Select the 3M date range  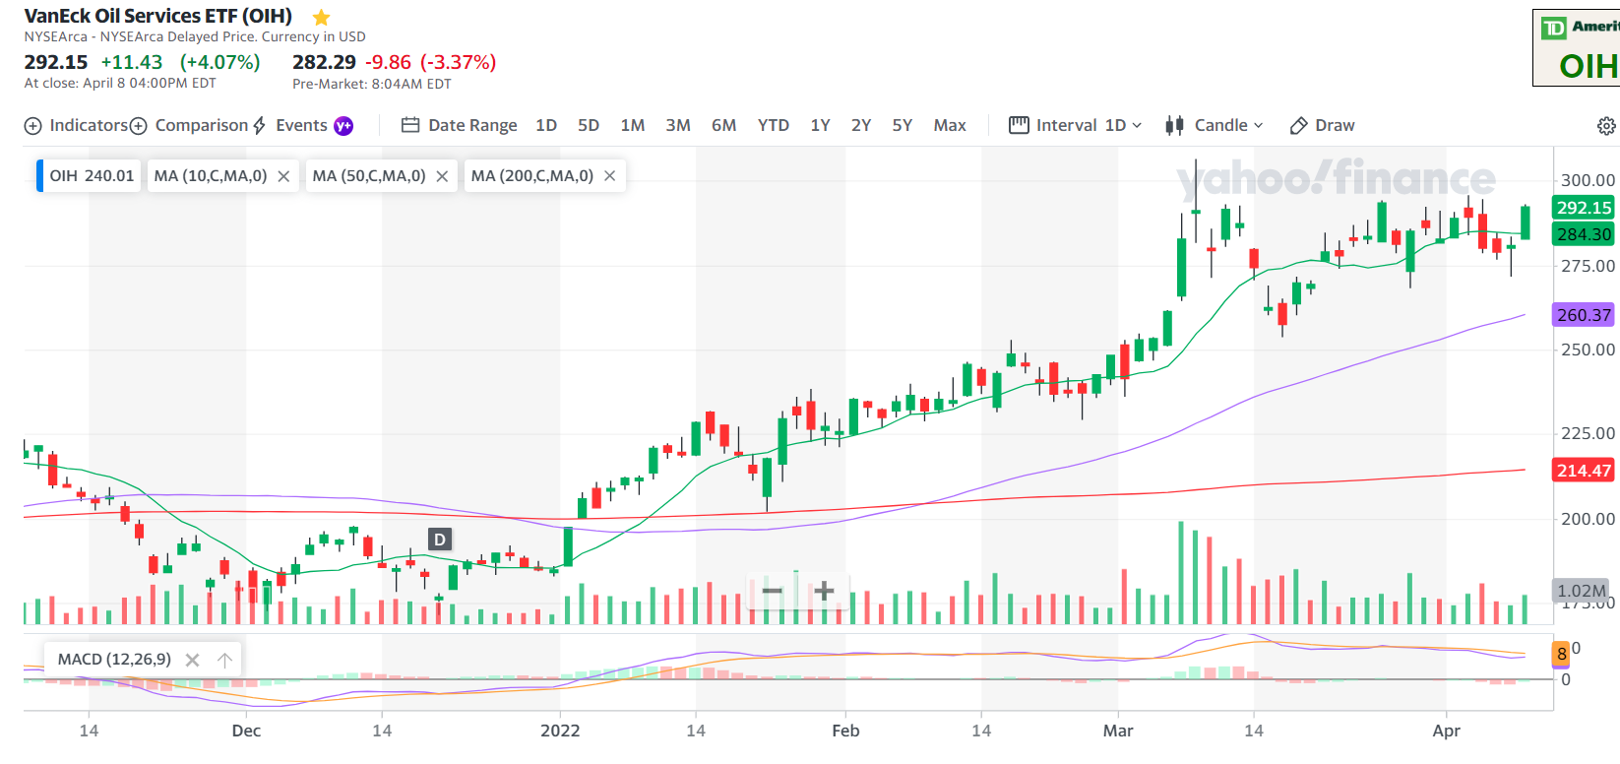(x=678, y=125)
